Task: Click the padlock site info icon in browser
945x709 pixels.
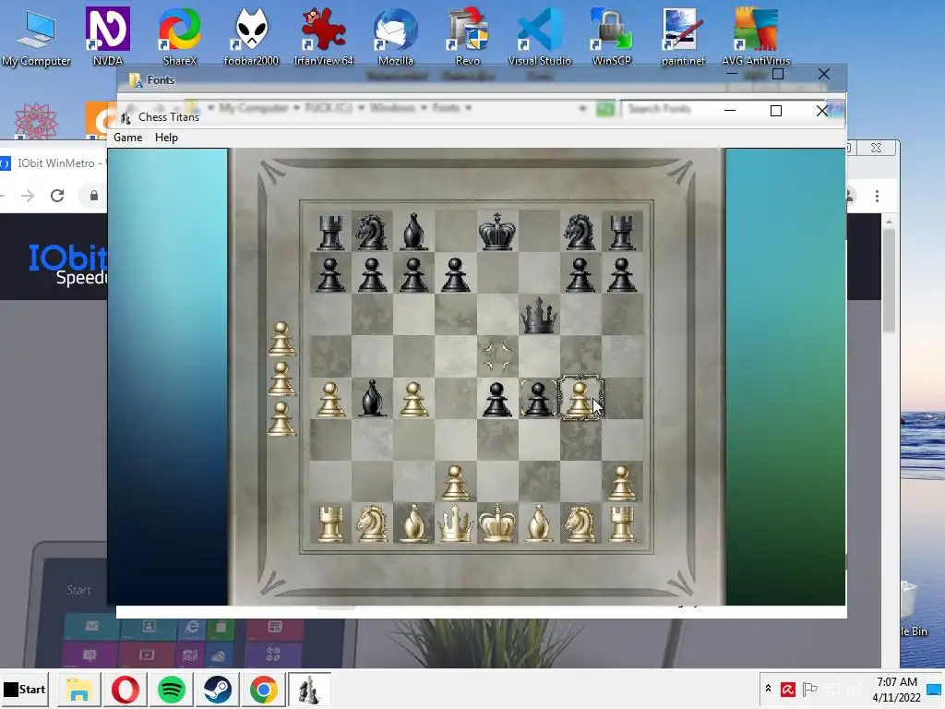Action: tap(94, 196)
